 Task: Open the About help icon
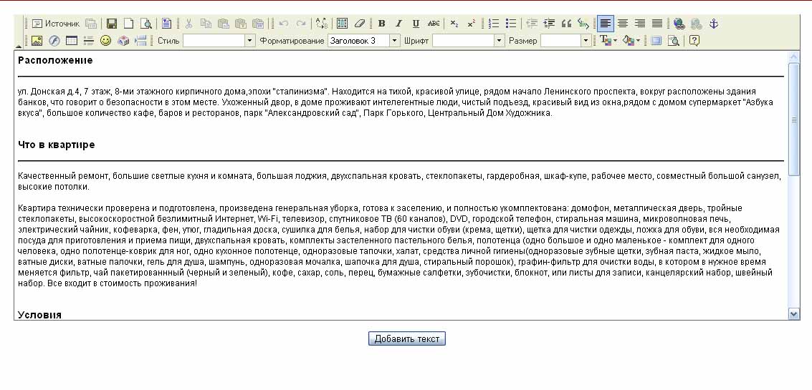pos(694,41)
